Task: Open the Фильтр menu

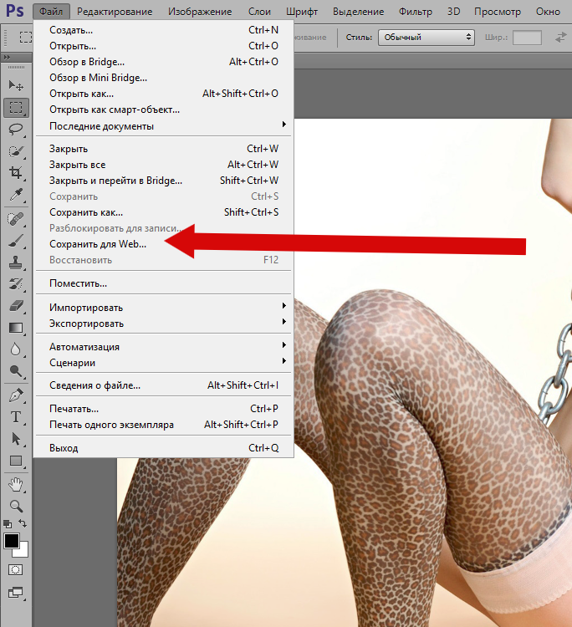Action: tap(416, 12)
